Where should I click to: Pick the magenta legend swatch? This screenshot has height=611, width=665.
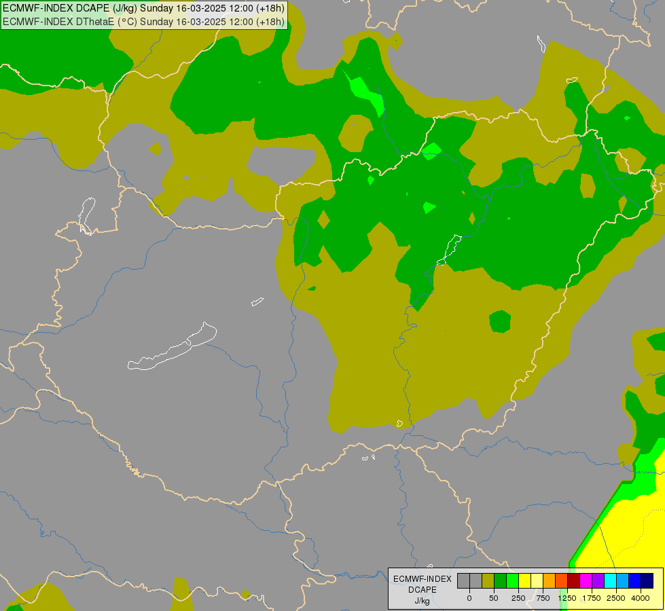pos(586,580)
